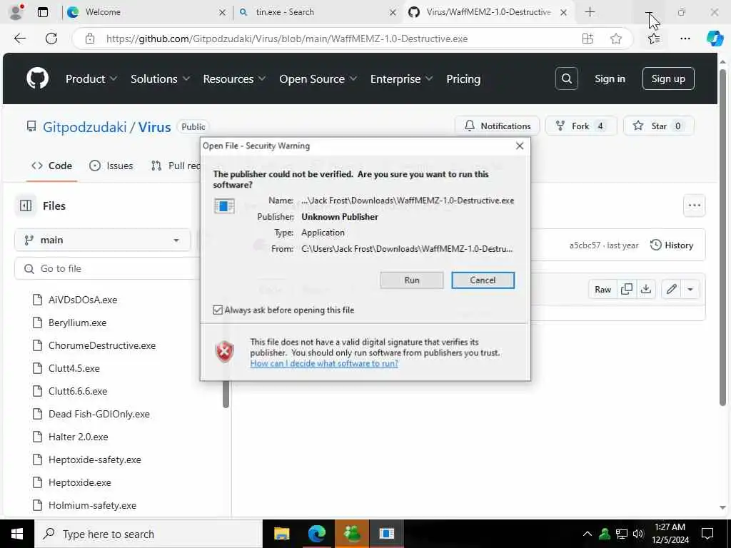This screenshot has width=731, height=548.
Task: Click green people app in taskbar
Action: coord(351,534)
